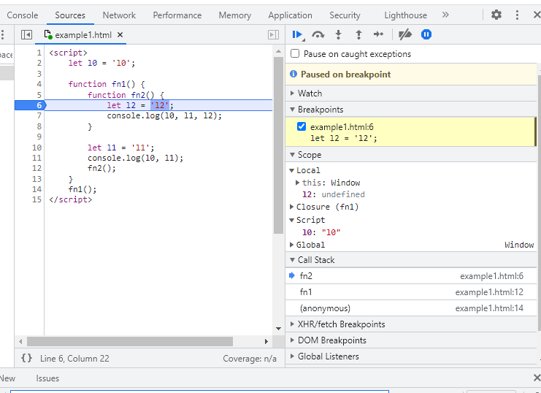The height and width of the screenshot is (393, 541).
Task: Click l2: undefined local variable
Action: point(334,194)
